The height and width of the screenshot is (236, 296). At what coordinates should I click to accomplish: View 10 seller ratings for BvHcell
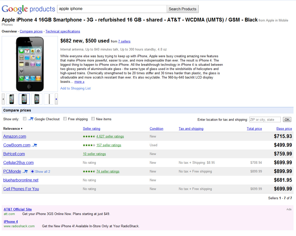[x=94, y=154]
